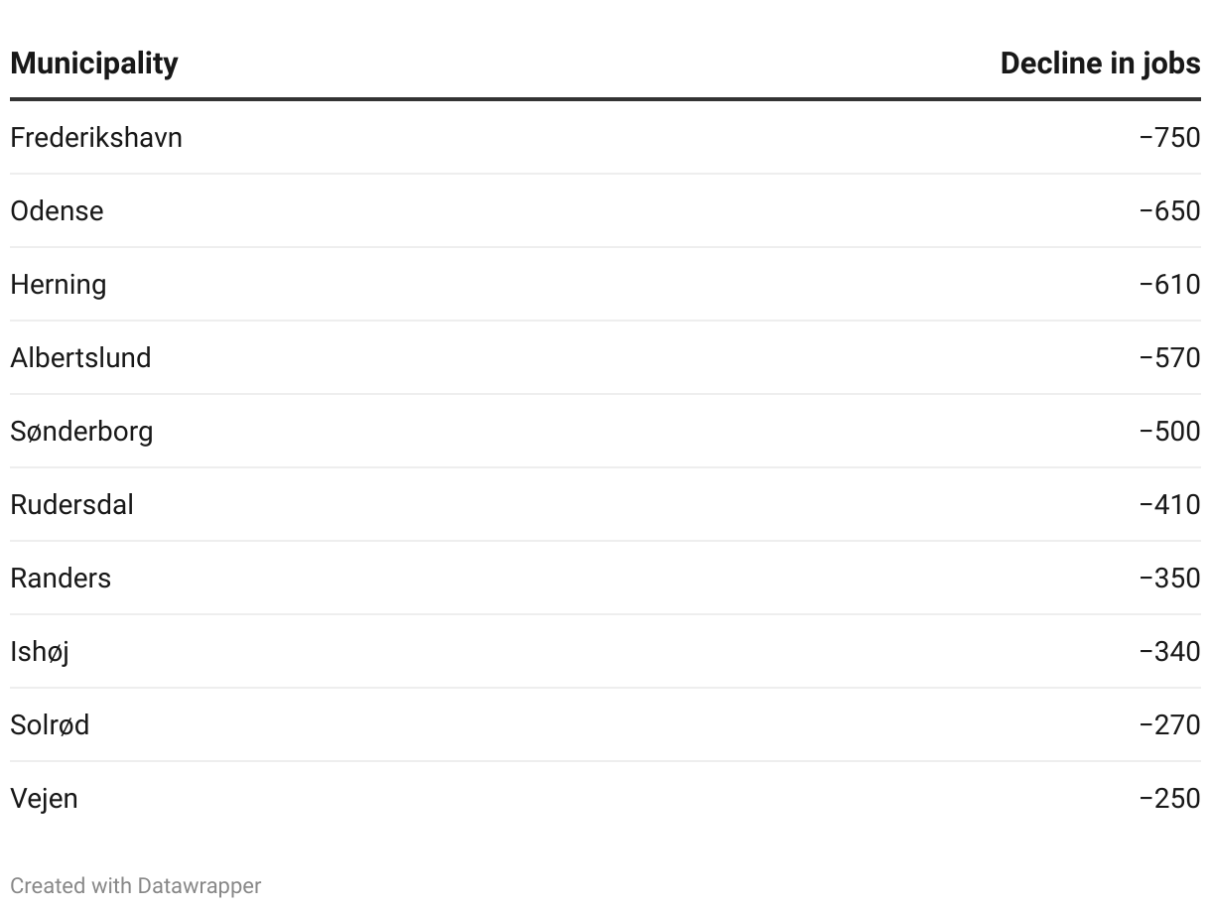Screen dimensions: 1211x909
Task: Select the Solrød municipality entry
Action: [x=50, y=724]
